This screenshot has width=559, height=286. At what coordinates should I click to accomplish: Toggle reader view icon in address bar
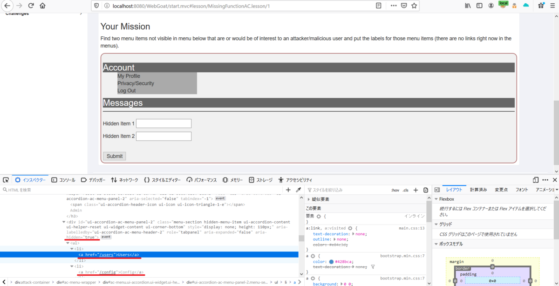379,6
